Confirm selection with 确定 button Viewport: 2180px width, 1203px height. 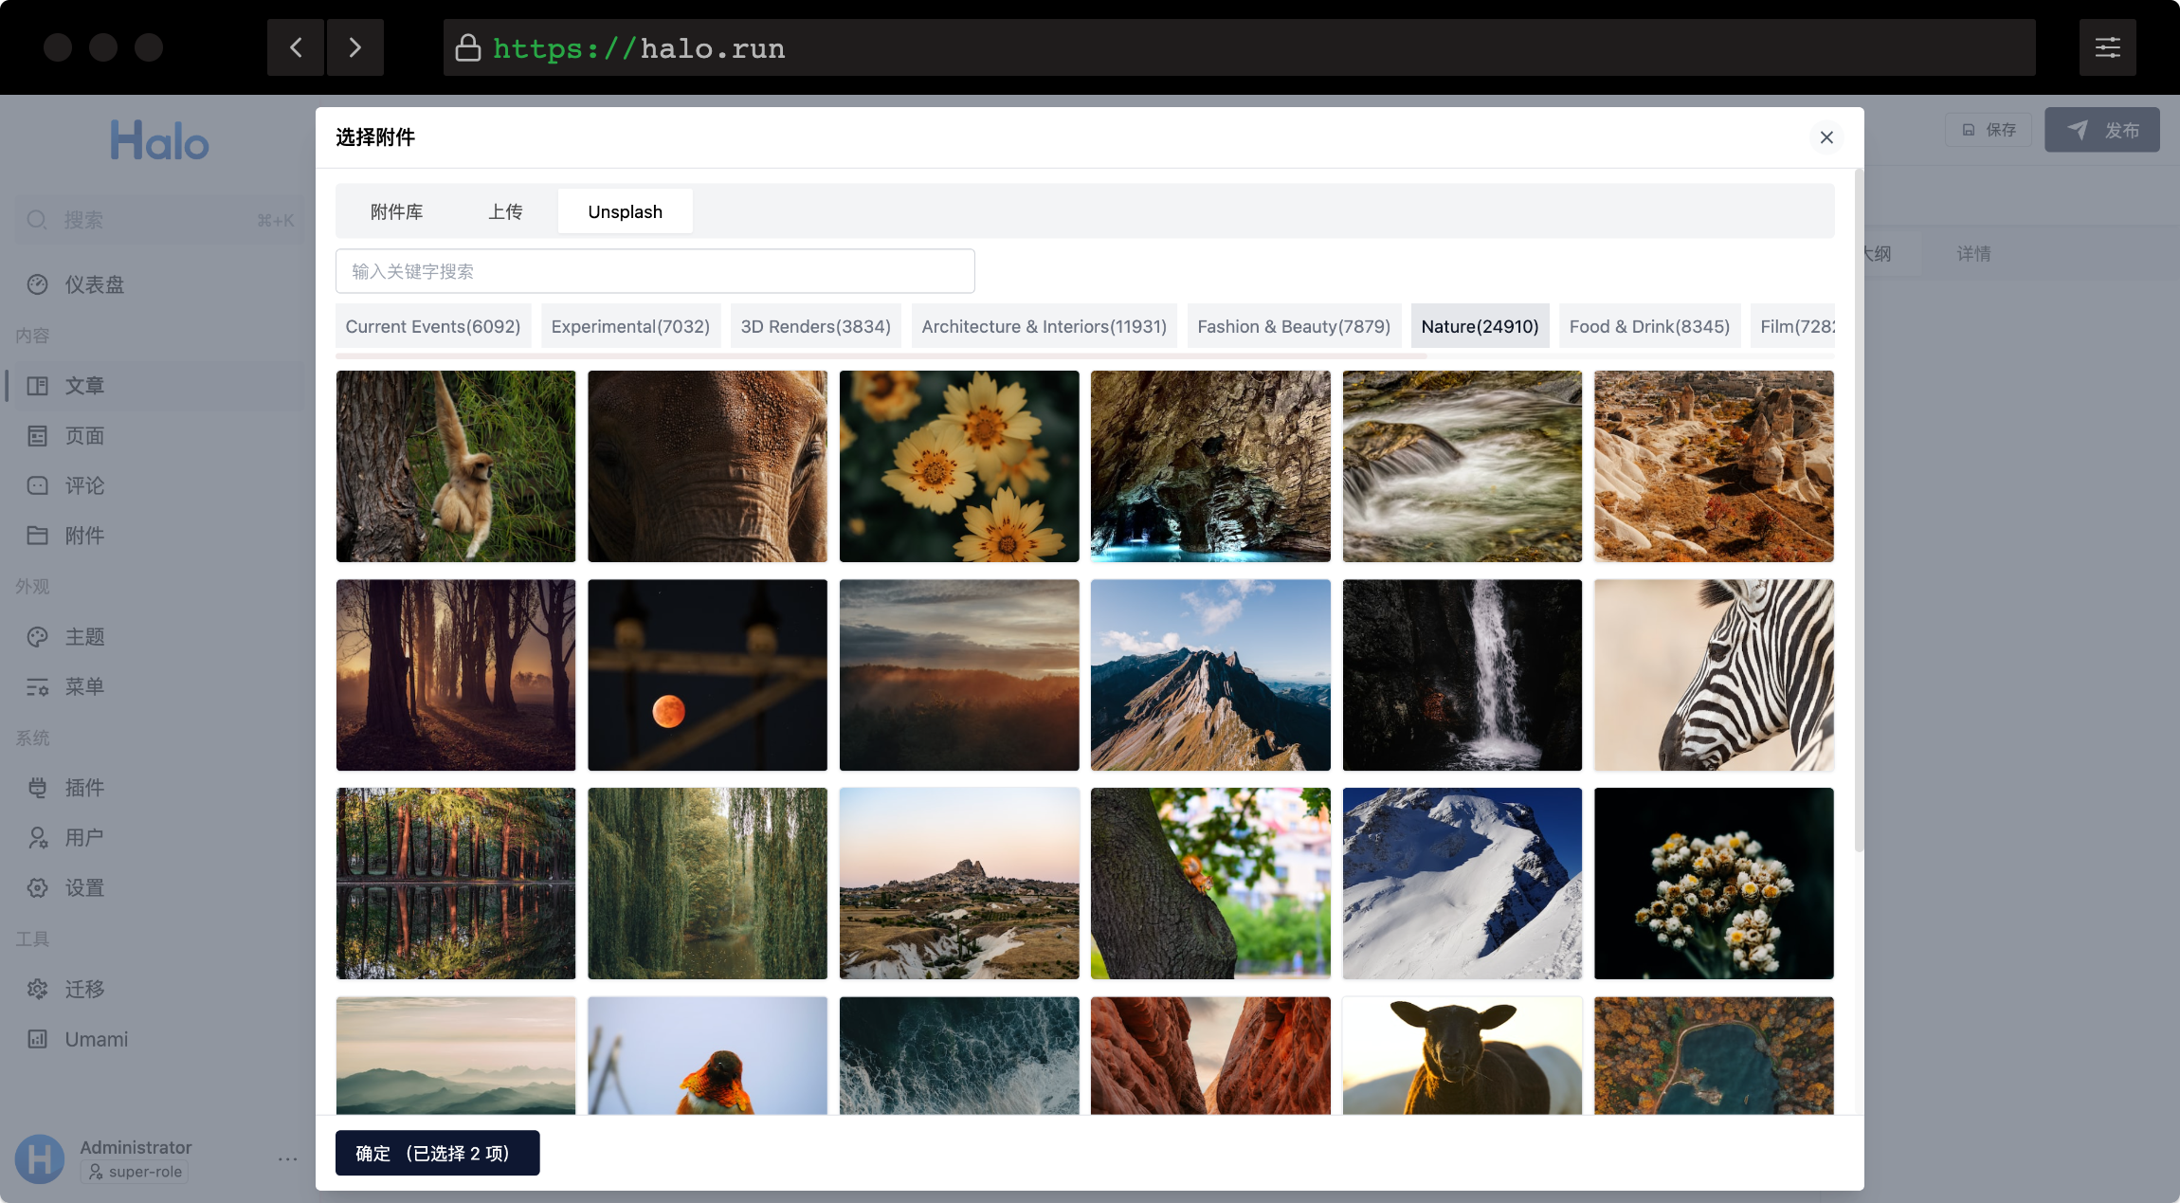pyautogui.click(x=437, y=1153)
